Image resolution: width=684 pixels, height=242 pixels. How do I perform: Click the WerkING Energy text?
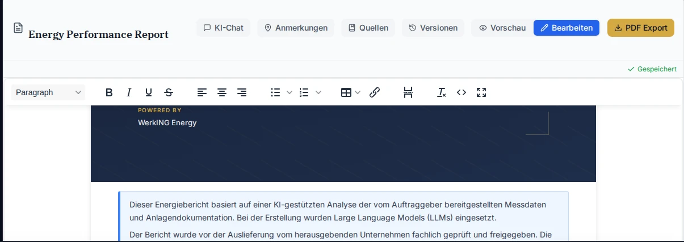point(167,122)
